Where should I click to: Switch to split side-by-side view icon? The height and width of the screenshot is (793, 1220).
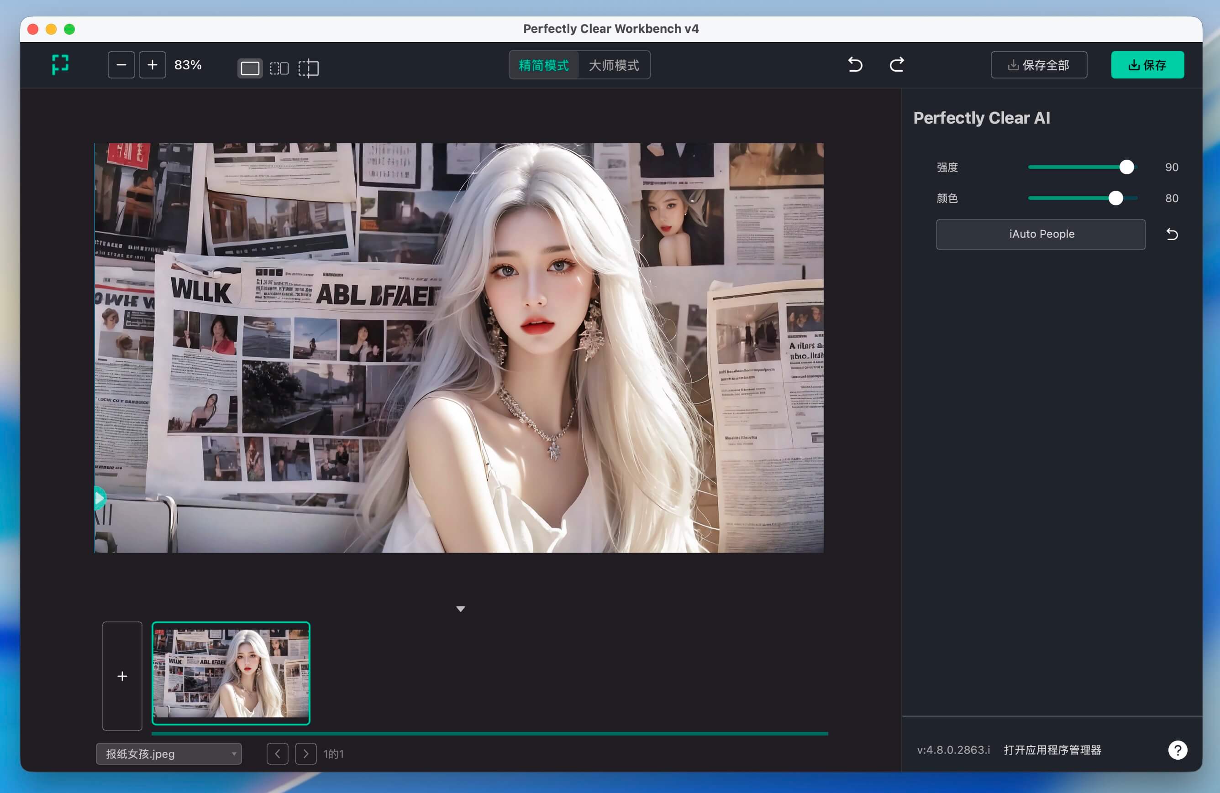click(x=279, y=68)
